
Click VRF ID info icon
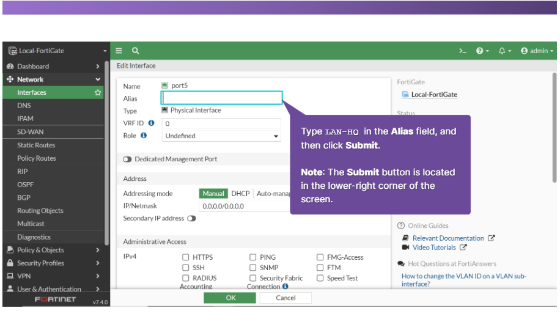coord(152,123)
